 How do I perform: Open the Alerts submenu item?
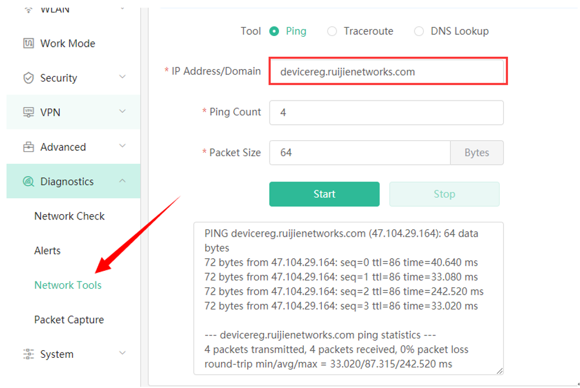click(47, 250)
